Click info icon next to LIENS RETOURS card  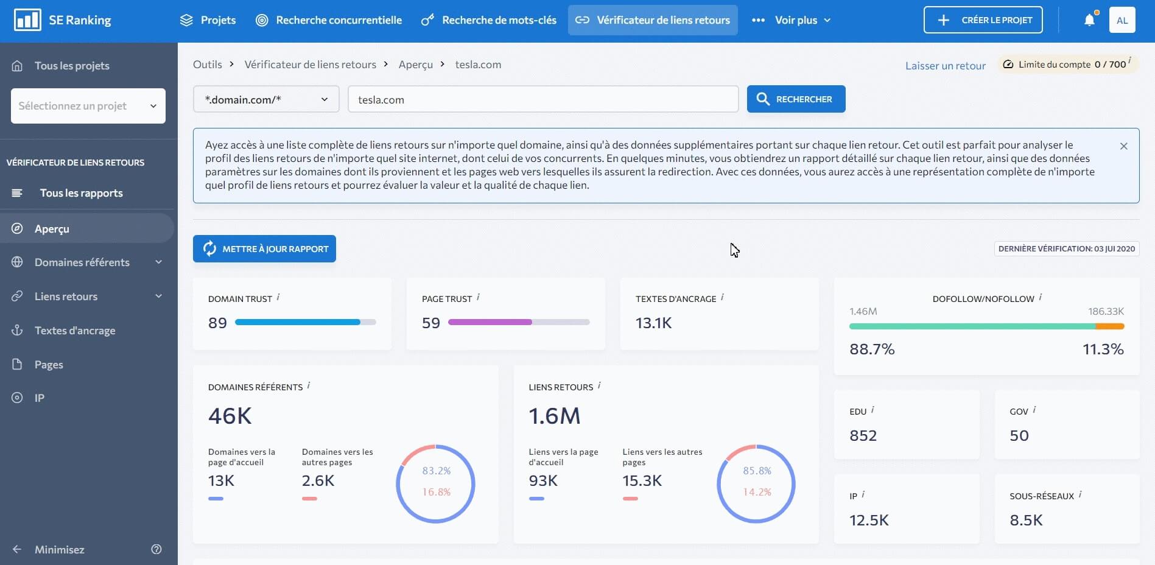(599, 385)
